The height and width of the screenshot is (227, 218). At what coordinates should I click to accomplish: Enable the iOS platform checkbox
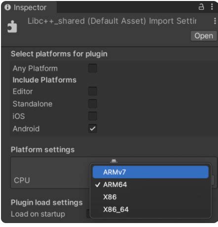[93, 116]
